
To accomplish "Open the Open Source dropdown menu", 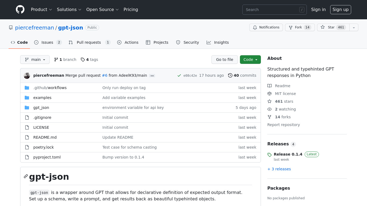I will [102, 9].
